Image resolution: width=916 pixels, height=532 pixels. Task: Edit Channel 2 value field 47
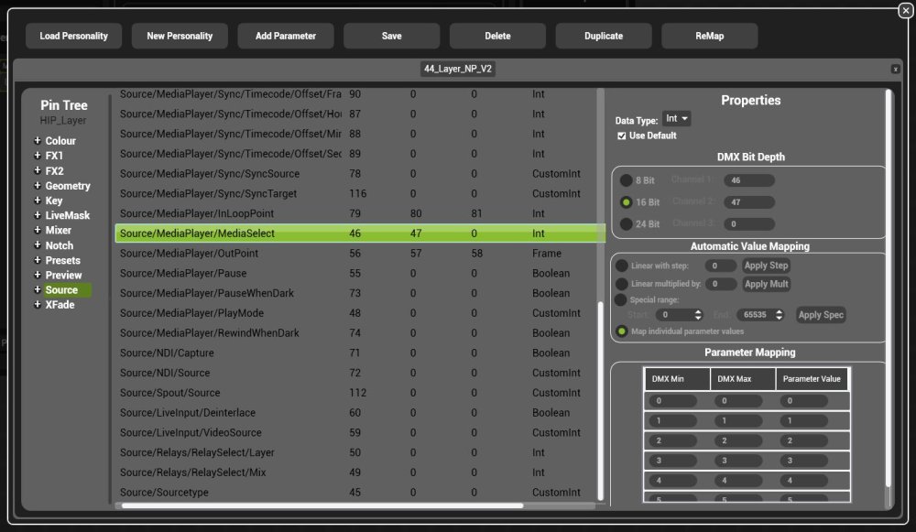coord(749,202)
